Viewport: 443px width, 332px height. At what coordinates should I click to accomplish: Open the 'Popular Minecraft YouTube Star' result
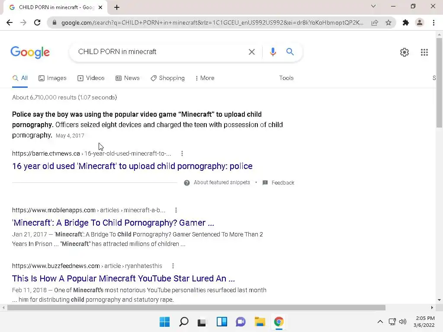(x=123, y=278)
